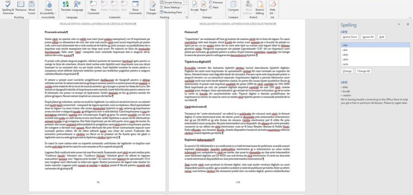Close the Spelling pane
413x195 pixels.
tap(408, 24)
